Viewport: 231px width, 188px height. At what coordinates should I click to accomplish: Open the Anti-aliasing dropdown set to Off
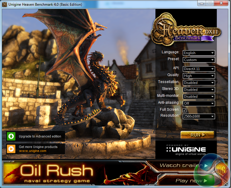pos(199,103)
